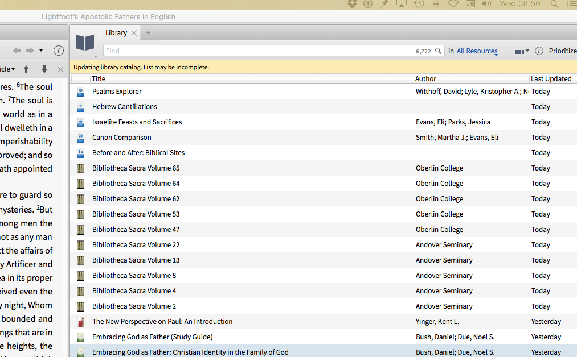Select Hebrew Cantillations title
Screen dimensions: 577x357
coord(125,106)
